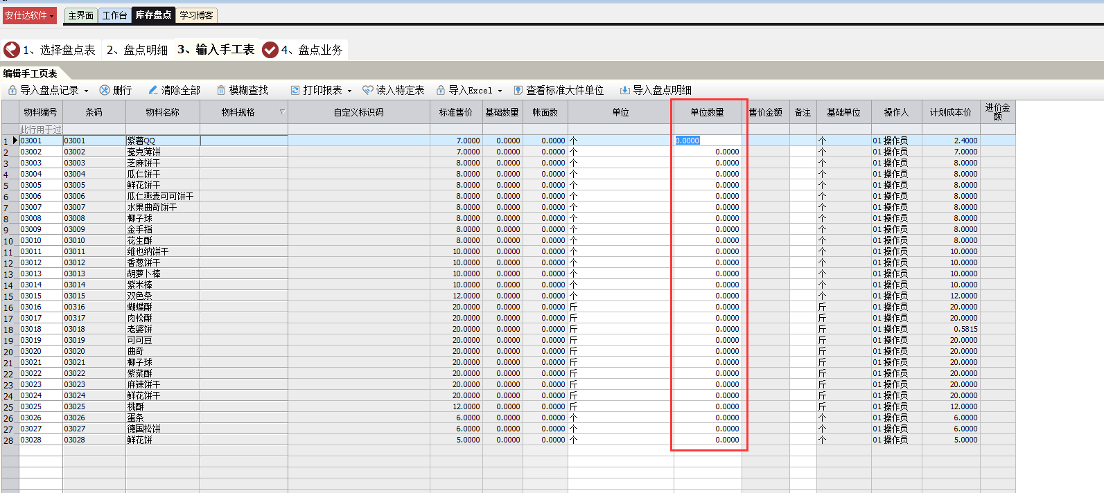Select the 金手指 name cell
This screenshot has height=493, width=1104.
163,229
